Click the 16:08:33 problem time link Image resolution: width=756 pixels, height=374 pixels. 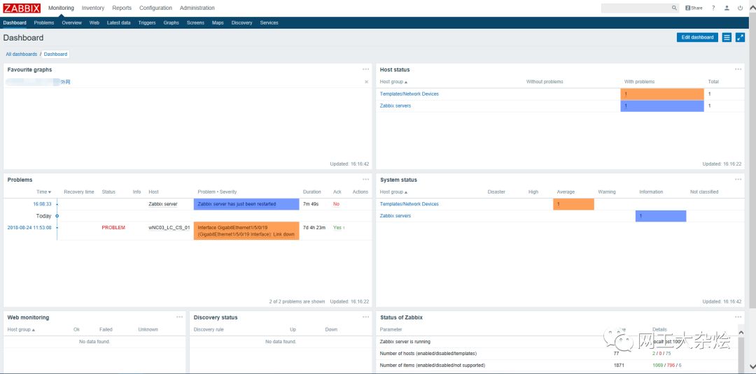click(42, 204)
